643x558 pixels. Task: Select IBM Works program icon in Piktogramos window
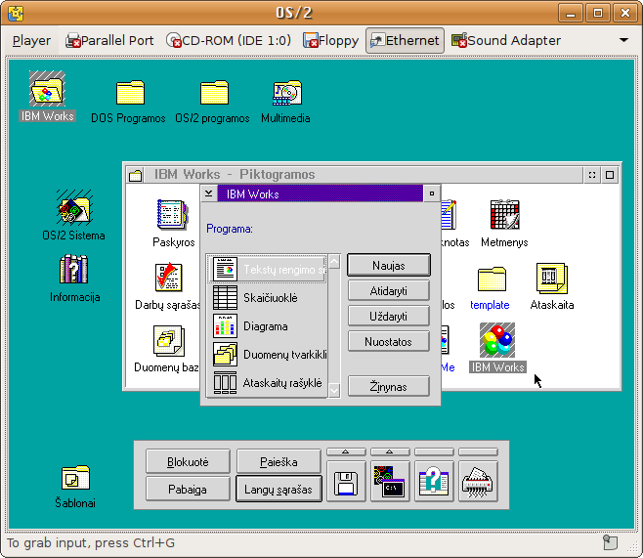(497, 339)
